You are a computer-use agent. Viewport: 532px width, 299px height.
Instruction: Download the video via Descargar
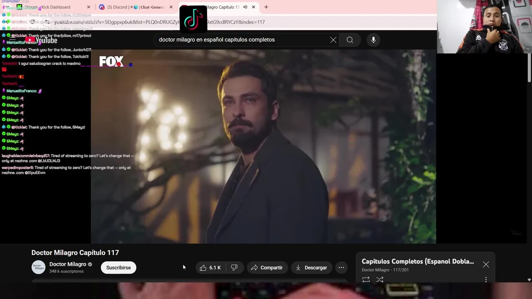pos(311,267)
